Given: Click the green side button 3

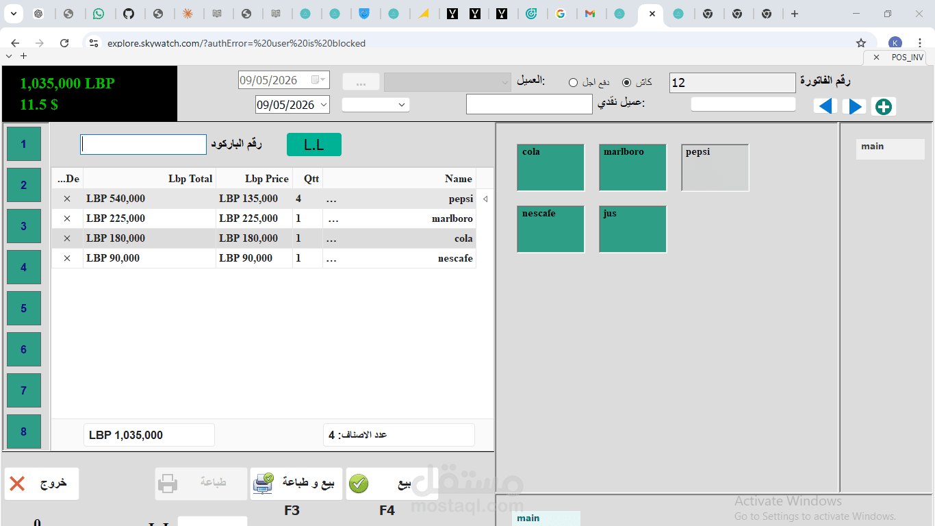Looking at the screenshot, I should [x=24, y=226].
